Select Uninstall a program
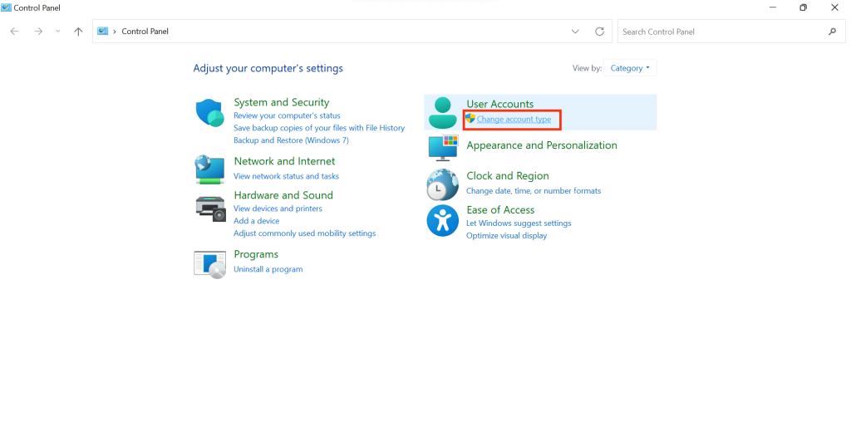Viewport: 851px width, 442px height. click(268, 269)
